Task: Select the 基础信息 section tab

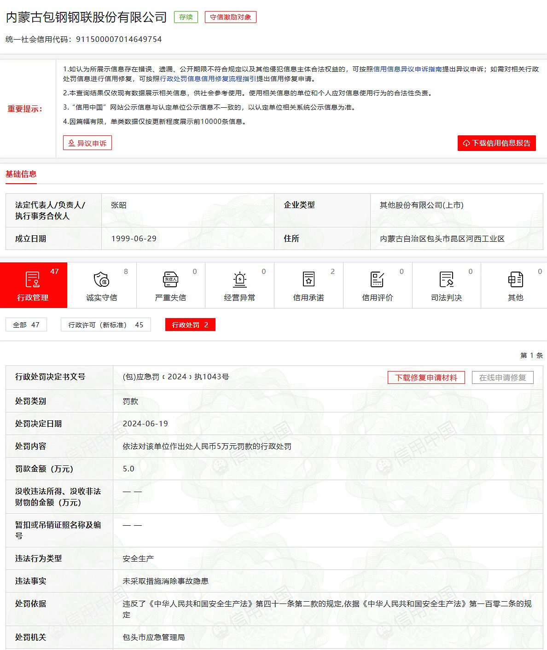Action: (x=21, y=174)
